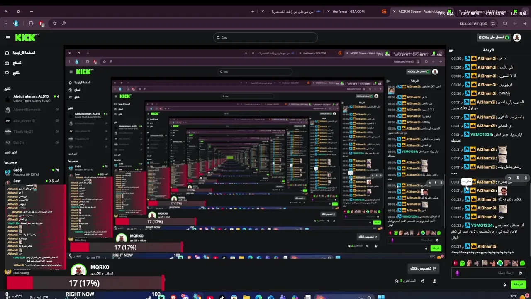Reply to the hovered chat message
The height and width of the screenshot is (299, 531).
click(509, 178)
